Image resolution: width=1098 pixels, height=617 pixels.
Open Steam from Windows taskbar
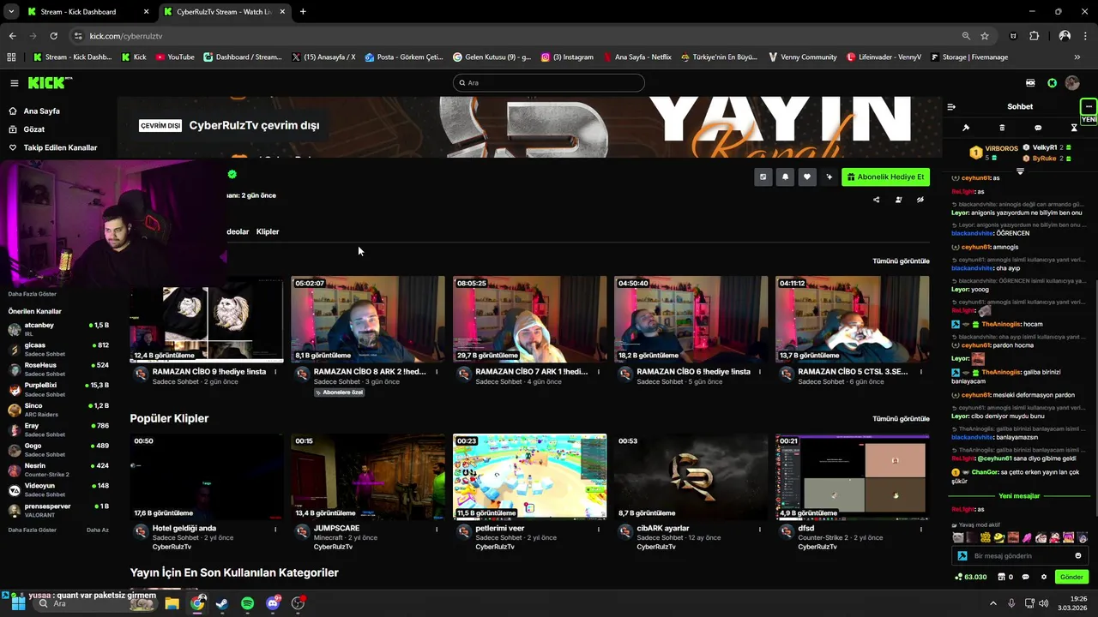(222, 603)
